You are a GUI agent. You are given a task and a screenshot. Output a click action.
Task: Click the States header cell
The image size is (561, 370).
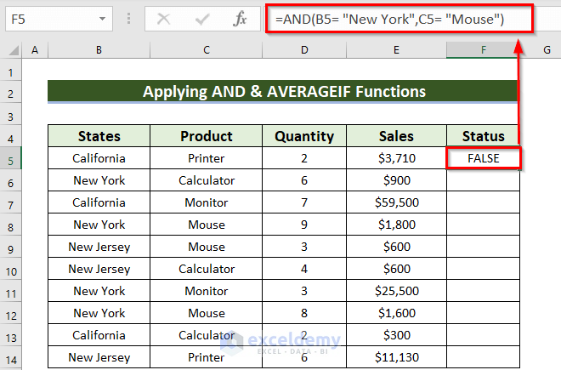pos(99,136)
